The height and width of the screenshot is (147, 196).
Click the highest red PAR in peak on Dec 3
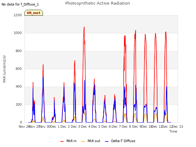pos(84,27)
